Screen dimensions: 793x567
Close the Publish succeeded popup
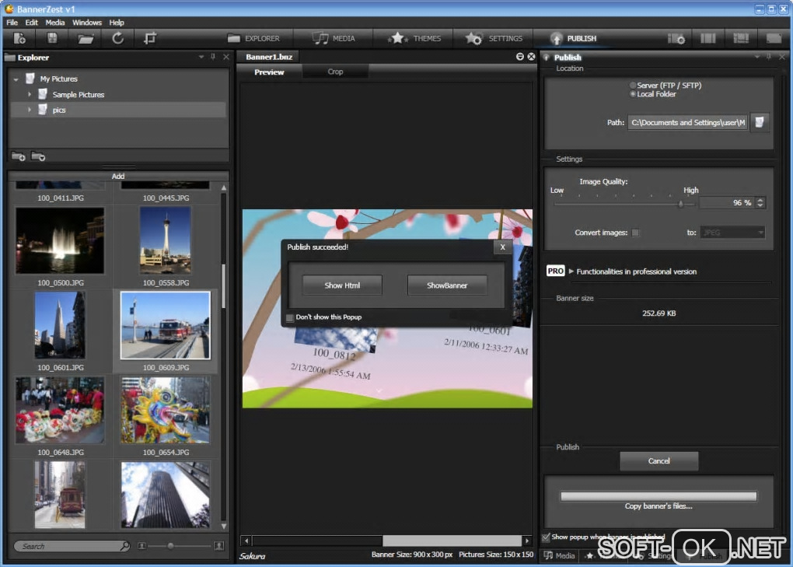[502, 247]
